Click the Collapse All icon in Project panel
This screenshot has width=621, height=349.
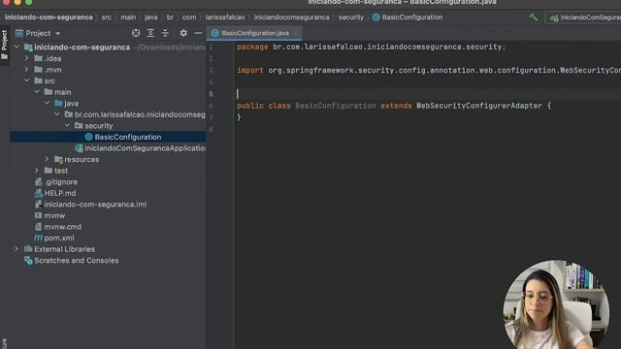click(x=165, y=33)
